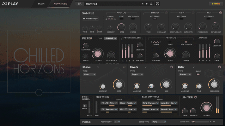Image resolution: width=225 pixels, height=126 pixels.
Task: Click the Mod wheel strip
Action: click(96, 107)
